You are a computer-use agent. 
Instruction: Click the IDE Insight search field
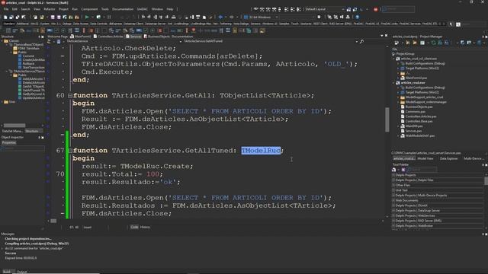(x=398, y=9)
